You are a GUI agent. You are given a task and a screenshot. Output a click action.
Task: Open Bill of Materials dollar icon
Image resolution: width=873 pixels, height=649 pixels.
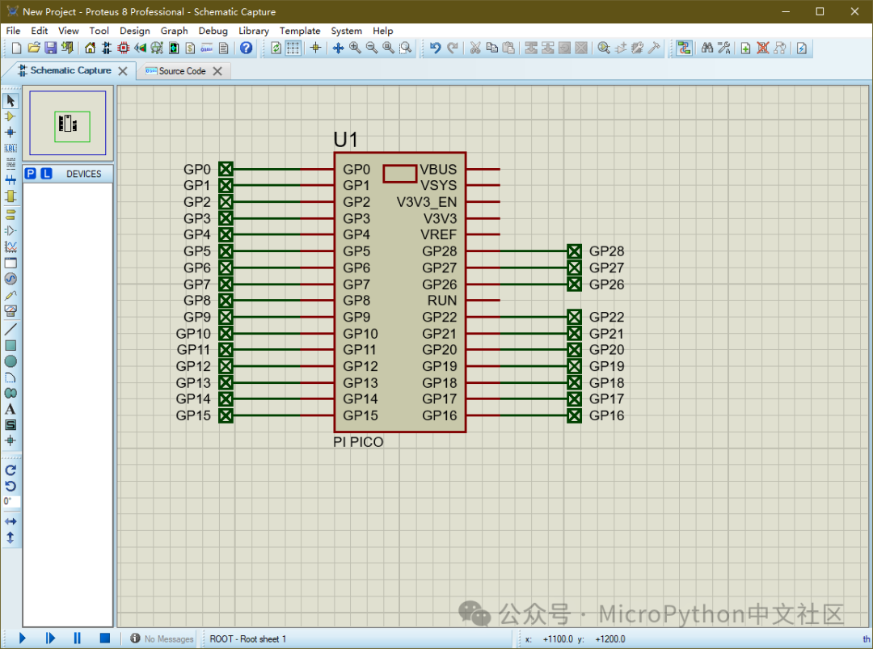click(191, 48)
